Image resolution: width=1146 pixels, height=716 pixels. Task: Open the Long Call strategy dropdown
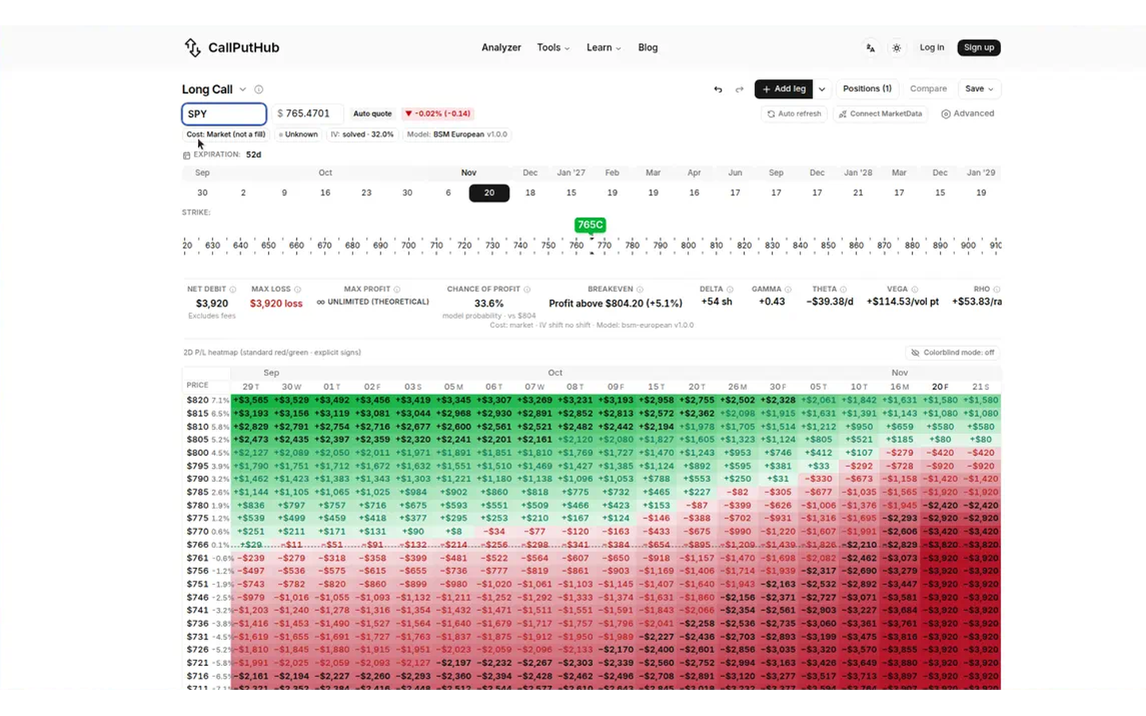[x=243, y=89]
